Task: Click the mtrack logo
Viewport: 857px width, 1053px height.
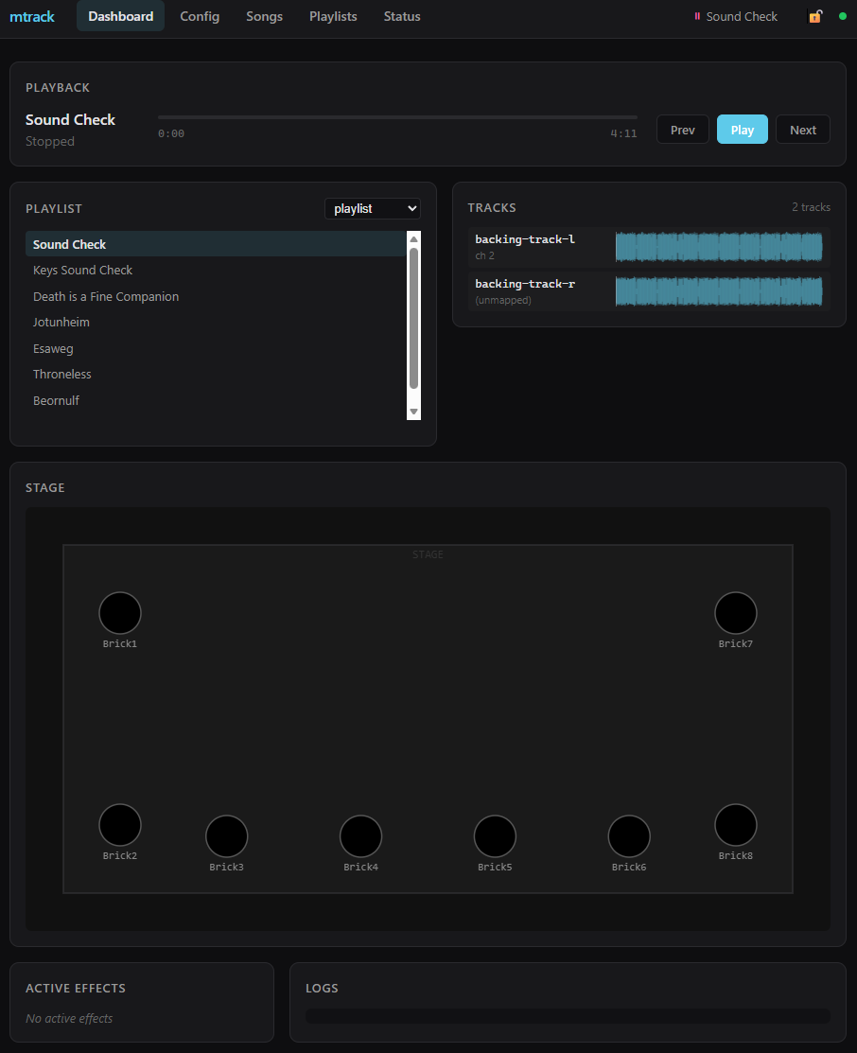Action: click(32, 16)
